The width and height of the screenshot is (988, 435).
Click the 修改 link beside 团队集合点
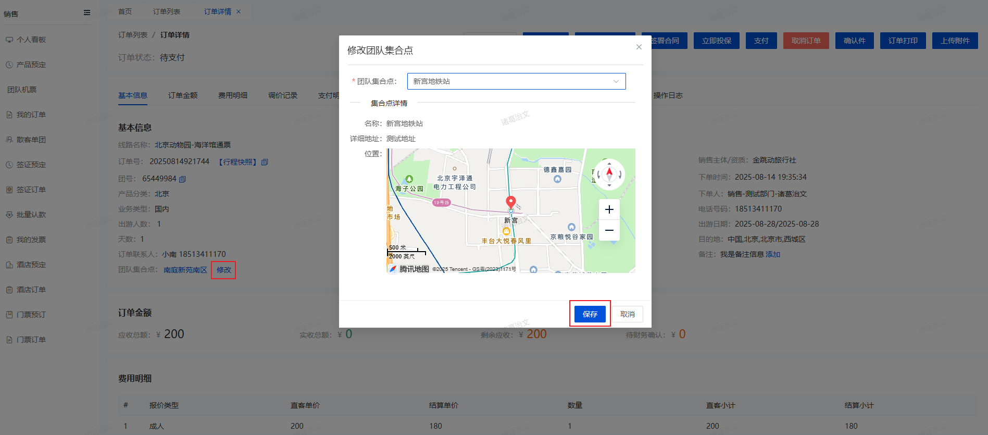click(224, 270)
